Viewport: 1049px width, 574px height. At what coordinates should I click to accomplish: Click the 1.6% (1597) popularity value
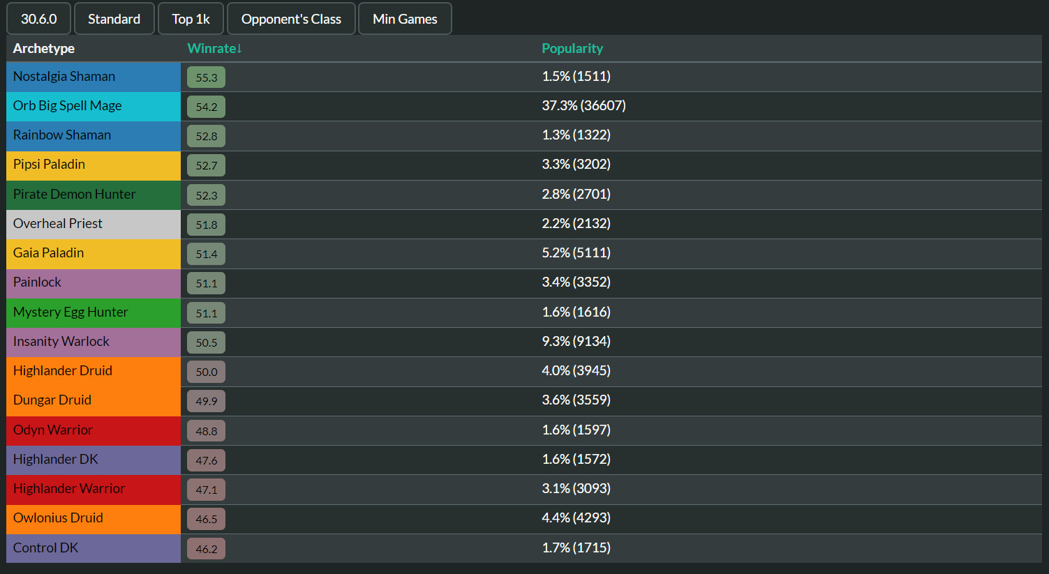click(x=576, y=430)
